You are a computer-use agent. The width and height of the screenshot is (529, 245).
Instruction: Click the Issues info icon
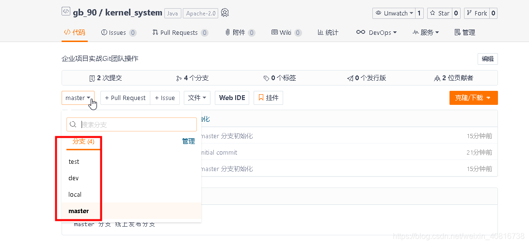click(104, 32)
